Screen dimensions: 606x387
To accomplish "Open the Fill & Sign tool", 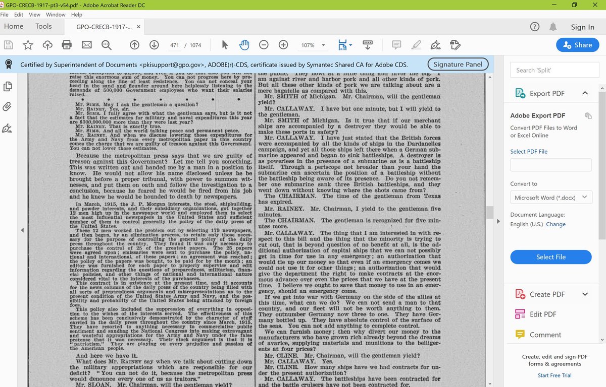I will click(x=435, y=44).
